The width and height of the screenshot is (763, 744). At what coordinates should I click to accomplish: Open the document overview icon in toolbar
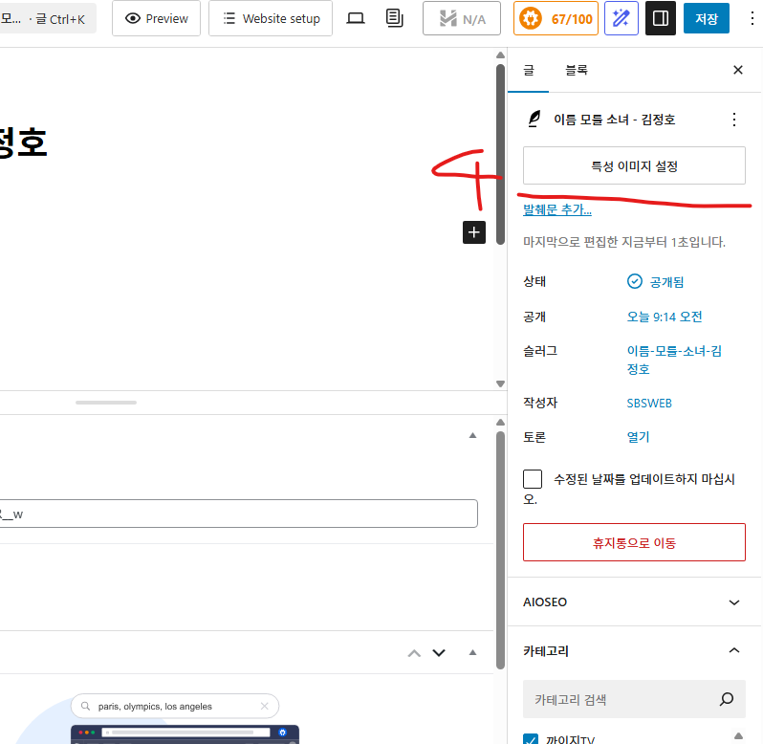tap(394, 18)
